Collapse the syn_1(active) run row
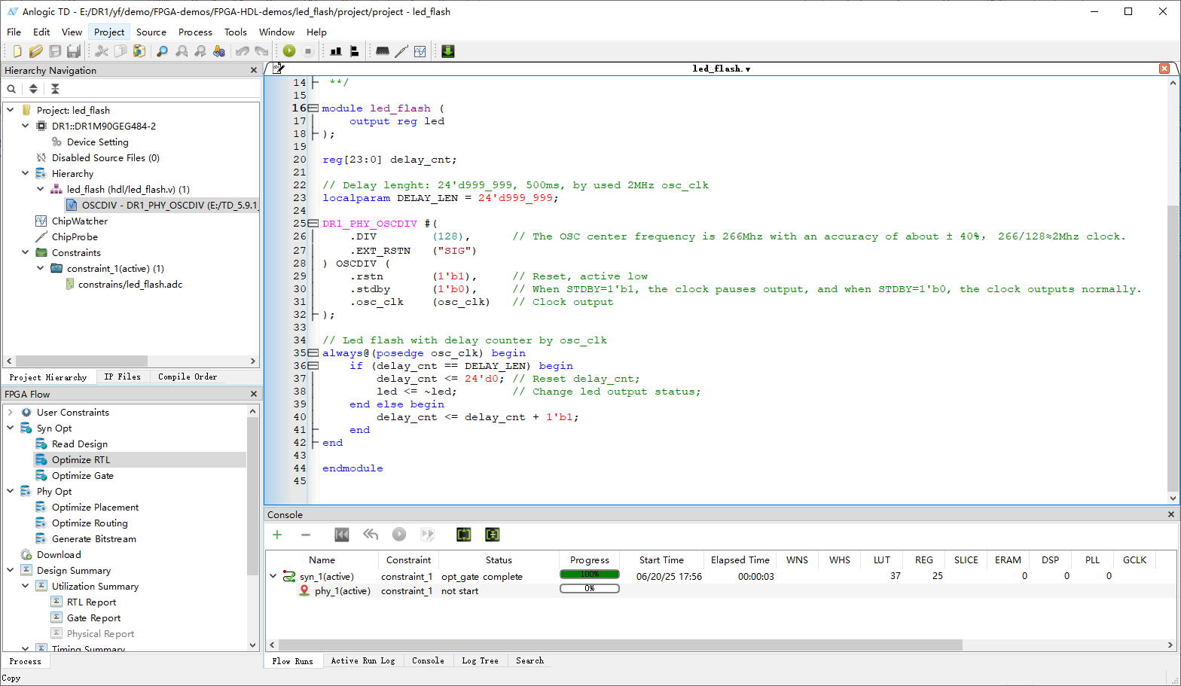Screen dimensions: 1181x686 [273, 576]
